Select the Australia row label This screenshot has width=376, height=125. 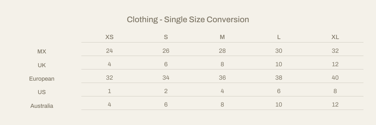pos(42,106)
